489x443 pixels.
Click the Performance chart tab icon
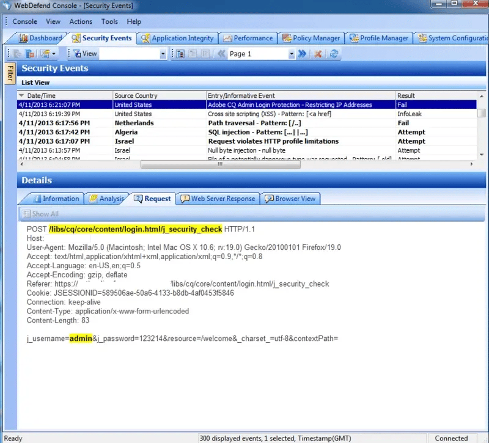[x=227, y=38]
